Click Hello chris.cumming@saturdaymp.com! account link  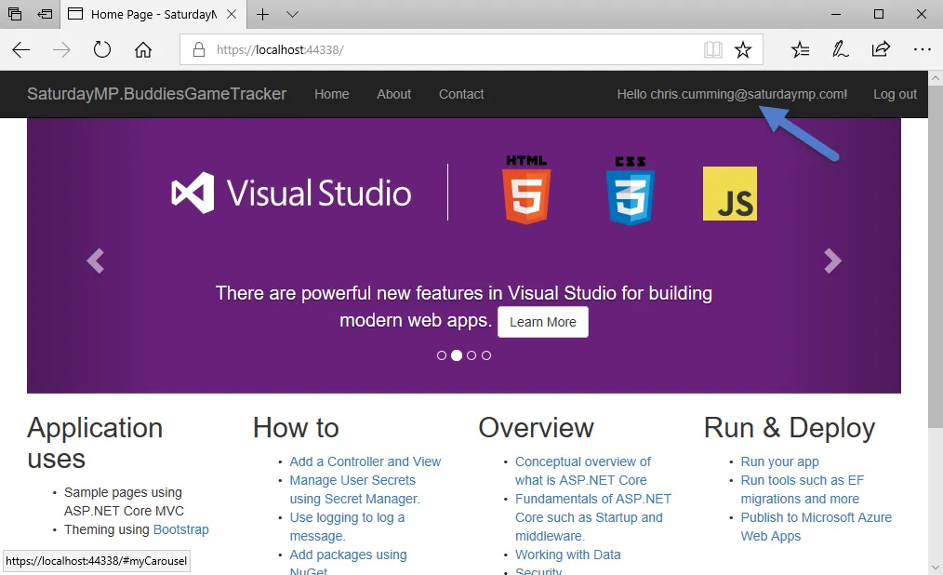click(x=732, y=94)
